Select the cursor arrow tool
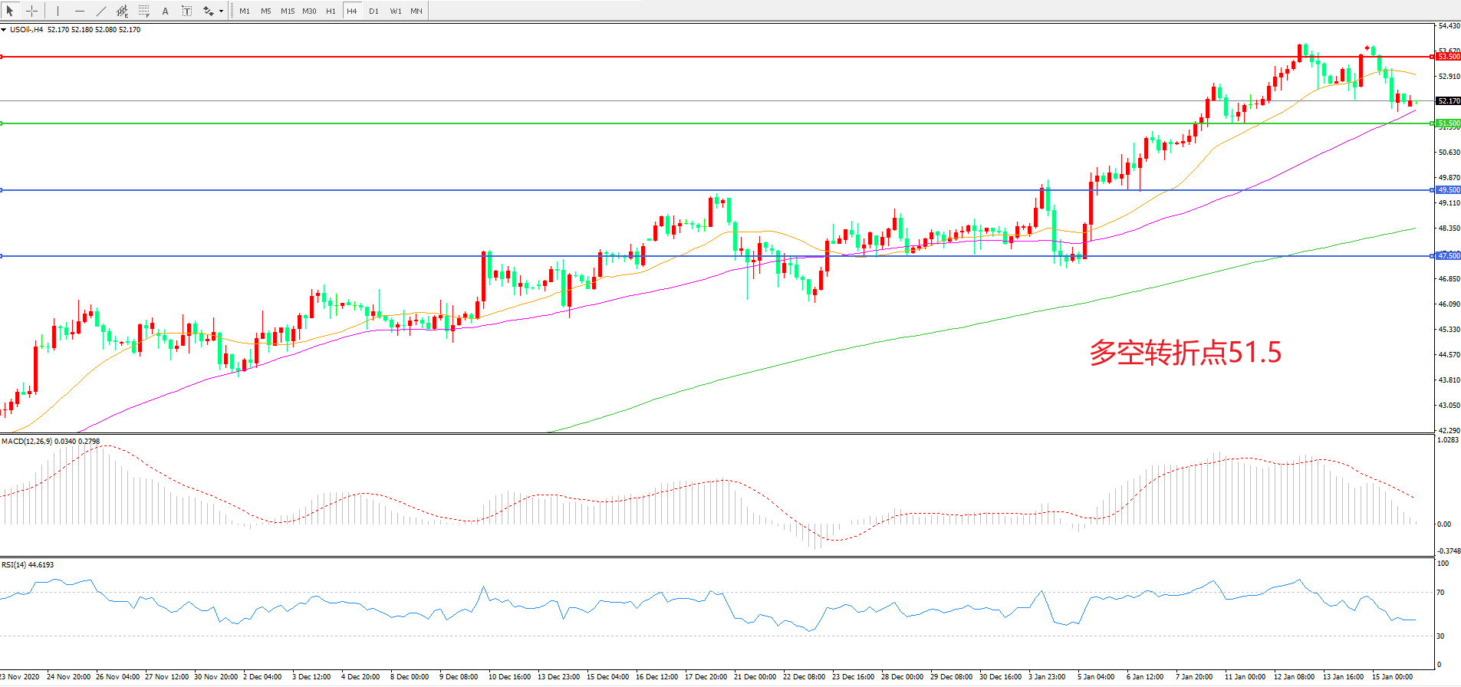The height and width of the screenshot is (687, 1461). (x=10, y=11)
